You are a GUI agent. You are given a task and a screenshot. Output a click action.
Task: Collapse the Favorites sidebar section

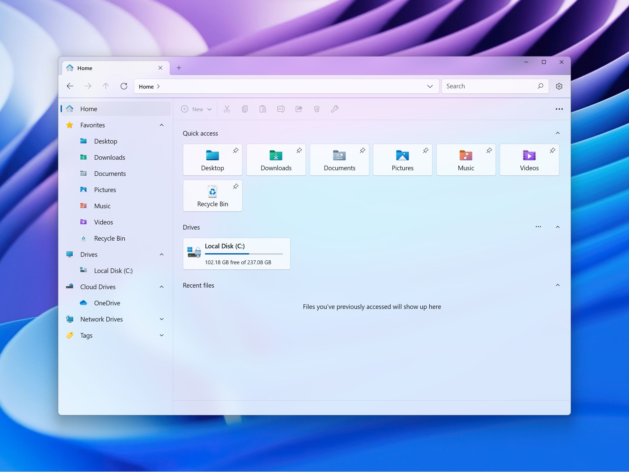point(161,125)
